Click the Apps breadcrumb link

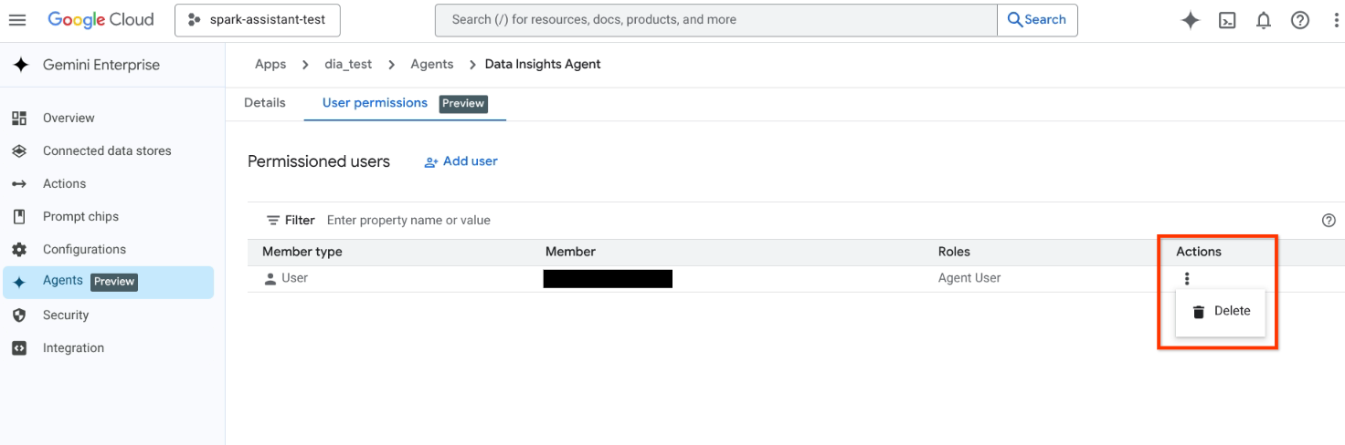coord(270,64)
